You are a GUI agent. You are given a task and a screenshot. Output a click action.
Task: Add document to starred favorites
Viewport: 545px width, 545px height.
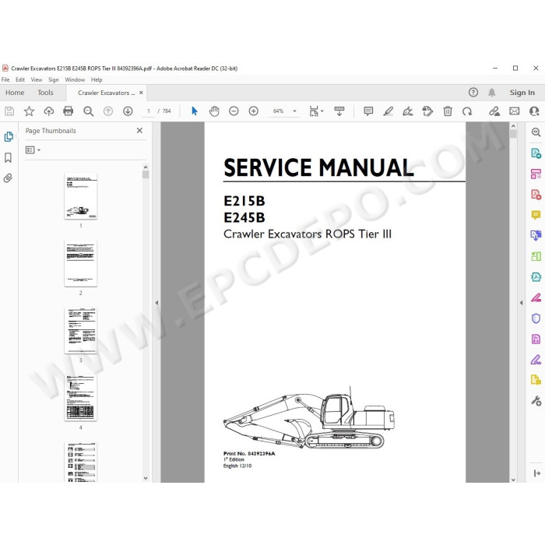(29, 111)
